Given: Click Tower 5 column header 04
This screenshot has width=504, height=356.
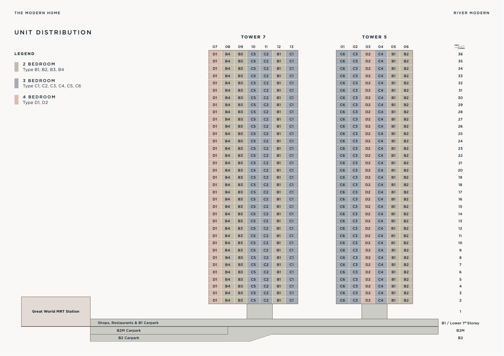Looking at the screenshot, I should pos(381,47).
